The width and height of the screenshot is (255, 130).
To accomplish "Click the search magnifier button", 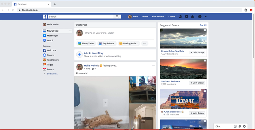I will (x=117, y=17).
